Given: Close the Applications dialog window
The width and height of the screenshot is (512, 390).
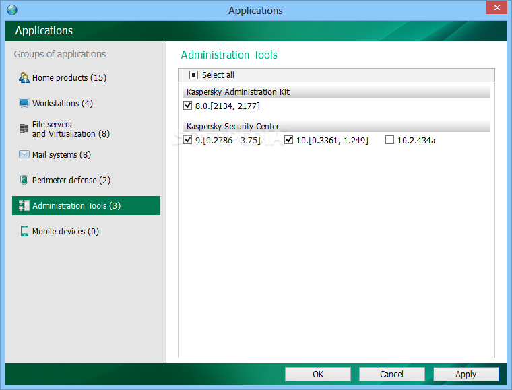Looking at the screenshot, I should (x=497, y=7).
